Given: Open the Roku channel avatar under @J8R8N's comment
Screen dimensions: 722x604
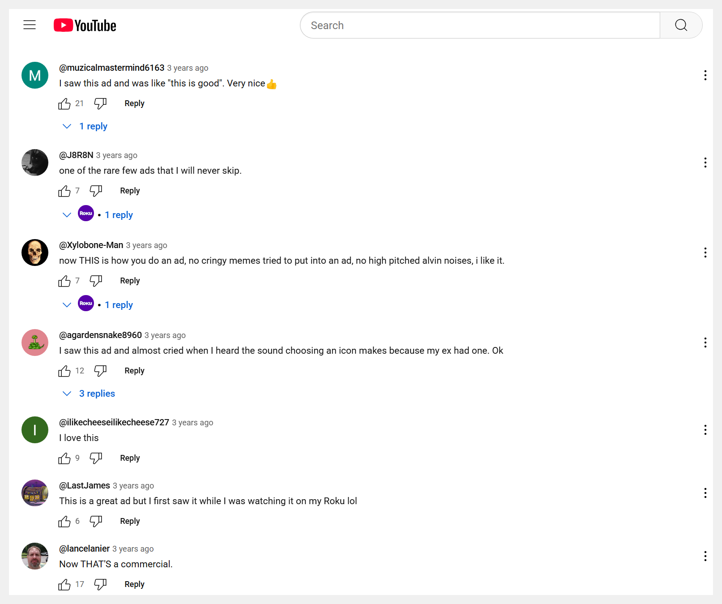Looking at the screenshot, I should 86,214.
